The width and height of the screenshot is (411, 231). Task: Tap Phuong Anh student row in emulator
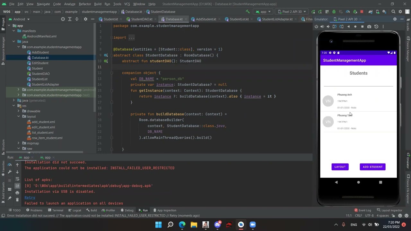(x=358, y=101)
